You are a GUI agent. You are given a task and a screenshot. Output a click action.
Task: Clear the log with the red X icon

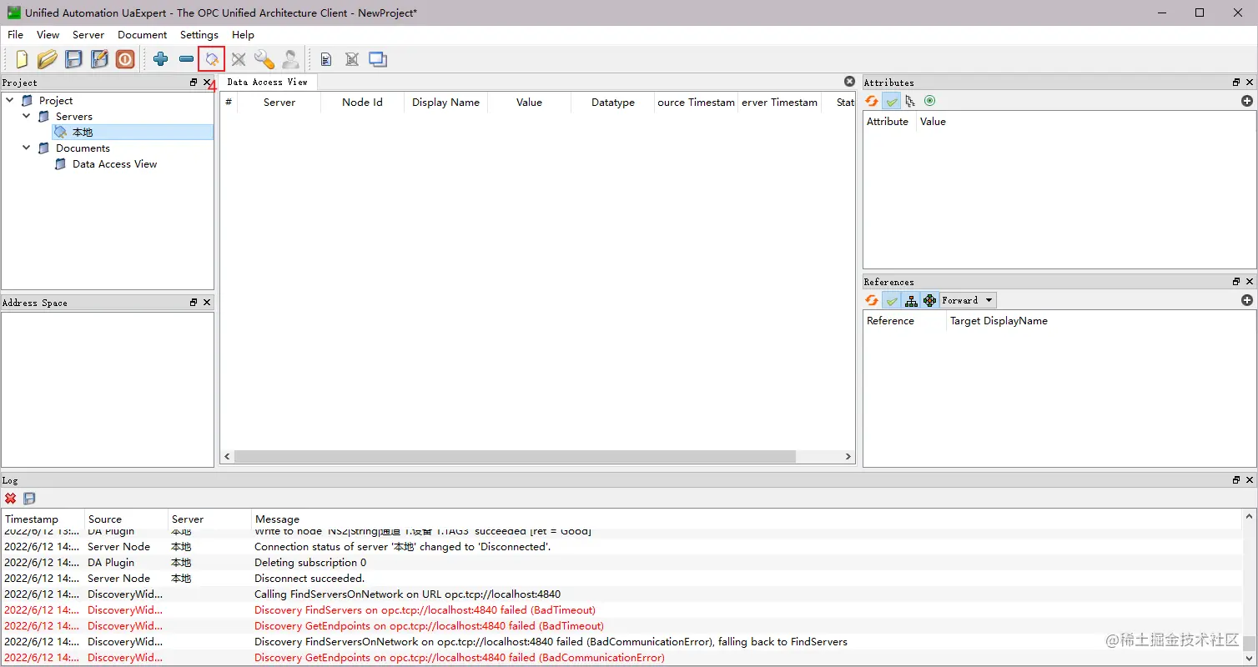coord(11,499)
